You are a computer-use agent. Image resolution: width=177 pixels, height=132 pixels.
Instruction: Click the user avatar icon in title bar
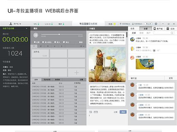tap(11, 24)
